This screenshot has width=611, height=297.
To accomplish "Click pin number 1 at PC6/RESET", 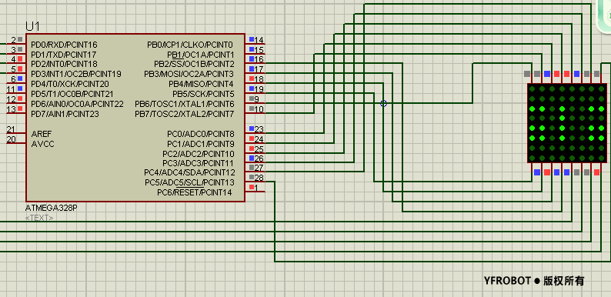I will [256, 188].
